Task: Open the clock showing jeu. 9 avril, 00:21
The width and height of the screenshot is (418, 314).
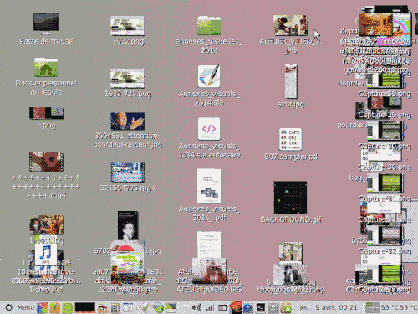Action: (x=329, y=307)
